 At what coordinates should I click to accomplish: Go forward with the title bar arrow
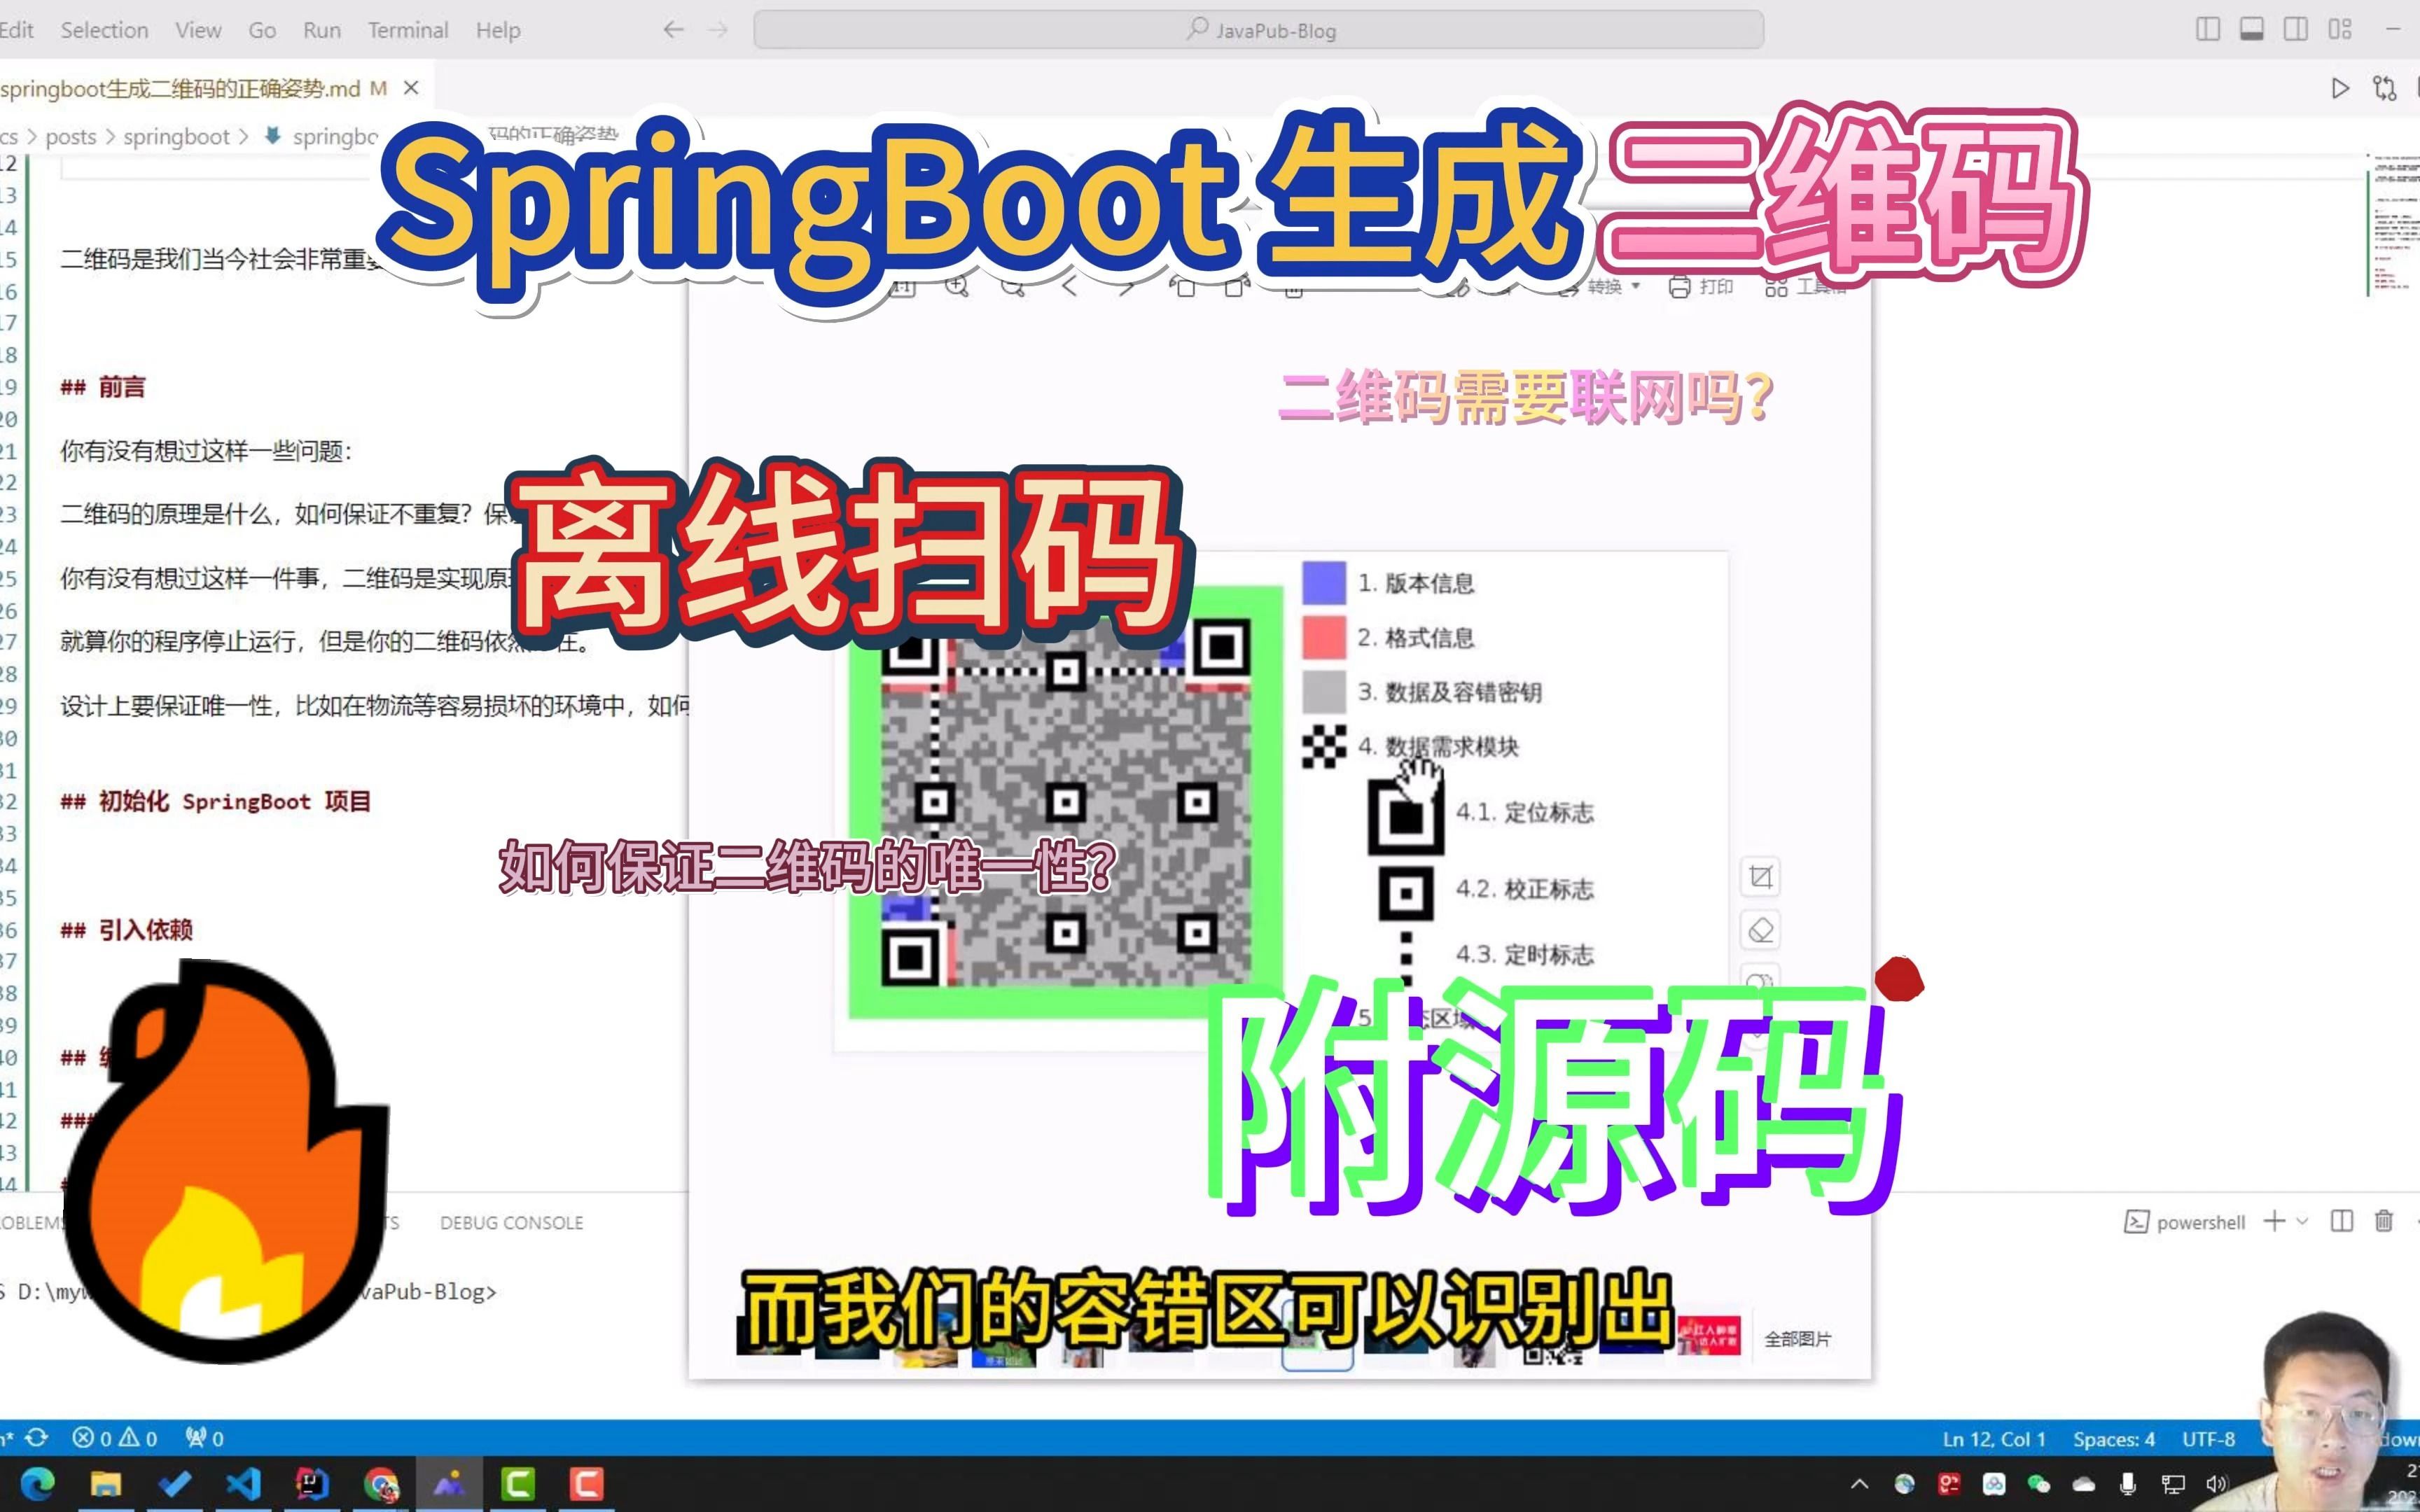(x=718, y=30)
